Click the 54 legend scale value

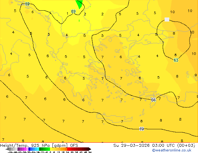pyautogui.click(x=90, y=152)
